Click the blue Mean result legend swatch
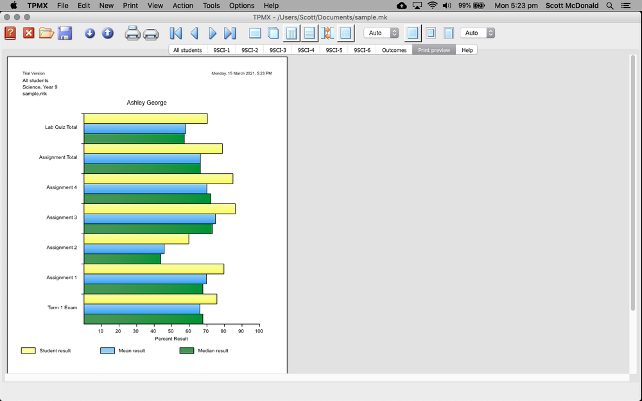The image size is (642, 401). [107, 351]
